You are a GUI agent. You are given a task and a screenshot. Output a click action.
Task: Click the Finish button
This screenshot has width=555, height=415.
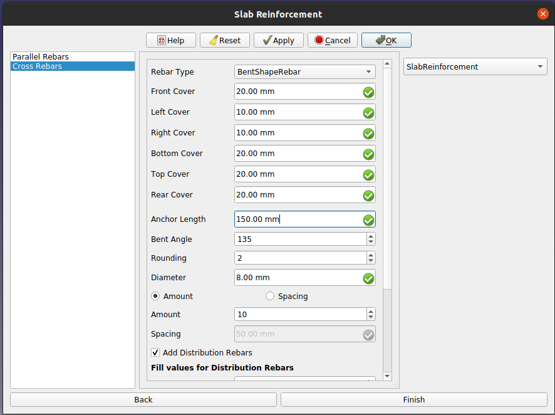[414, 400]
